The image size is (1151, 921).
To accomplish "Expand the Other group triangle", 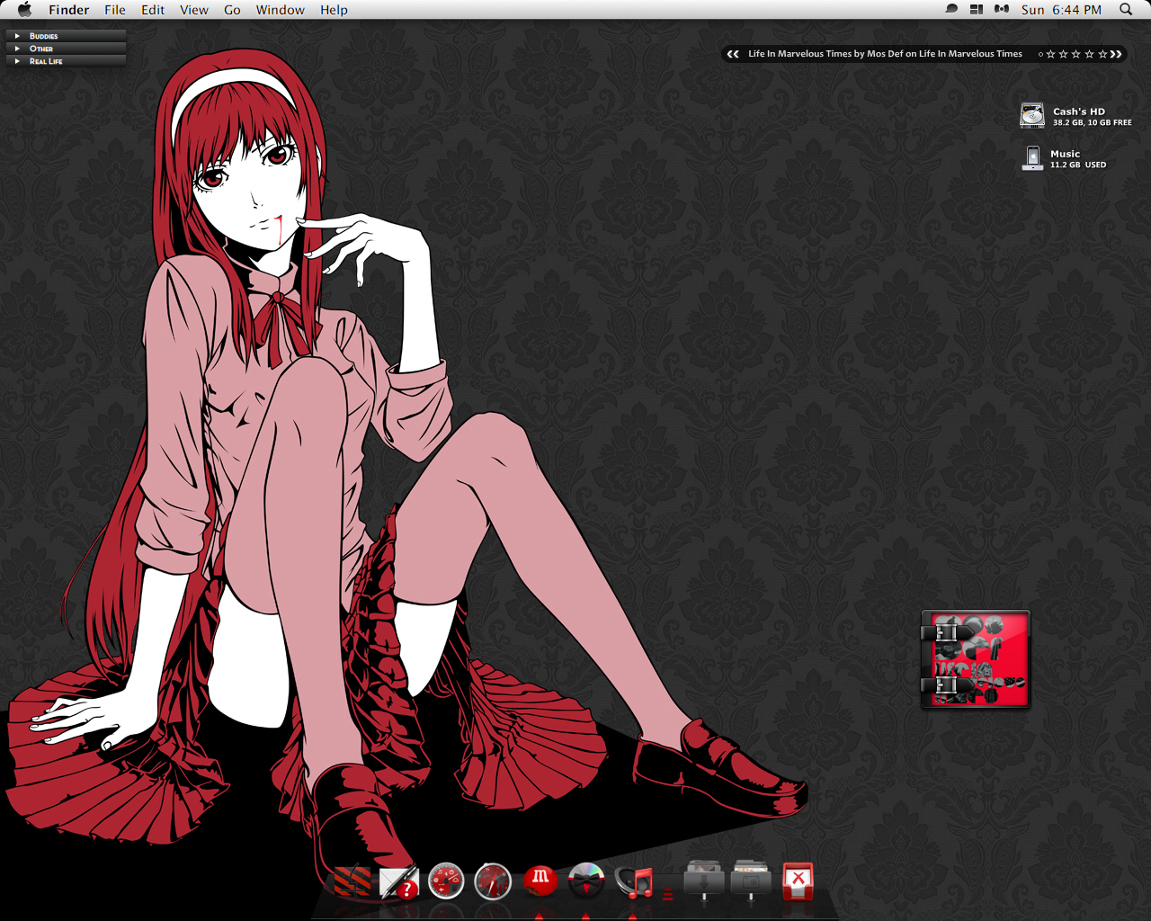I will tap(17, 49).
